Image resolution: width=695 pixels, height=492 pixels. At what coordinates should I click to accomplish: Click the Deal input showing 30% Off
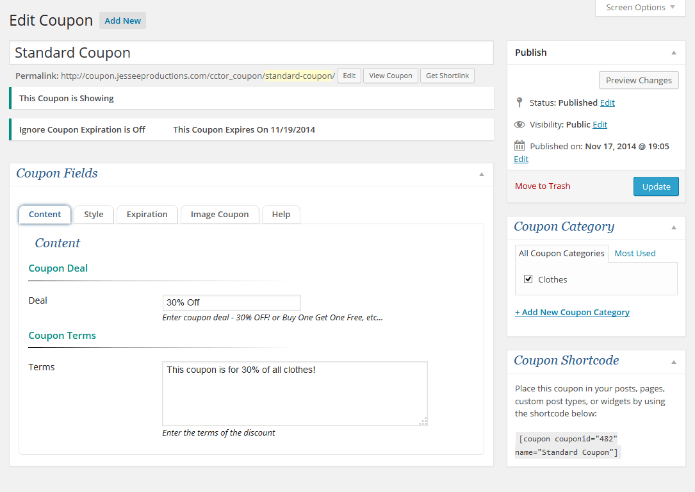231,302
